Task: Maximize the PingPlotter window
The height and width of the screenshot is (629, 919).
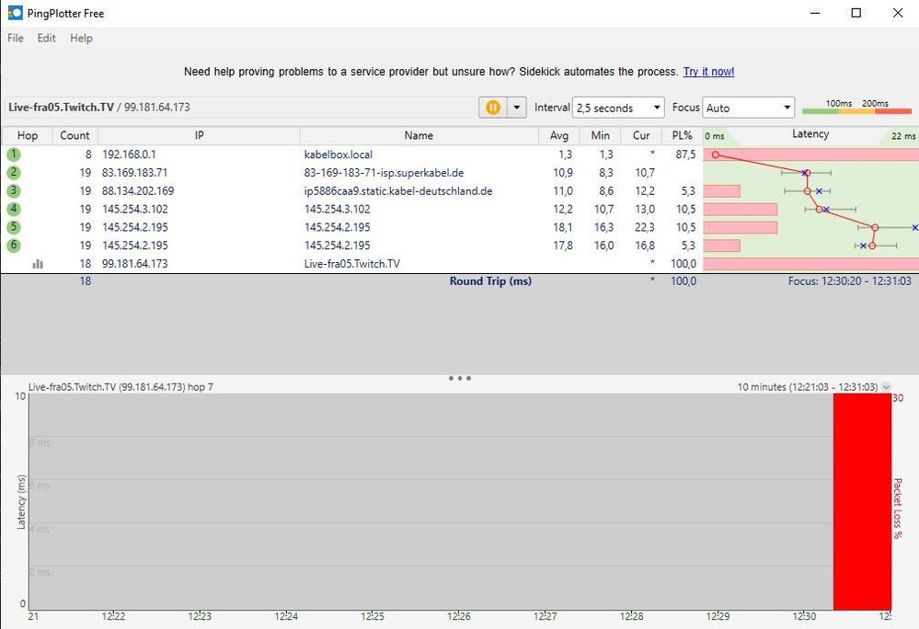Action: point(856,13)
